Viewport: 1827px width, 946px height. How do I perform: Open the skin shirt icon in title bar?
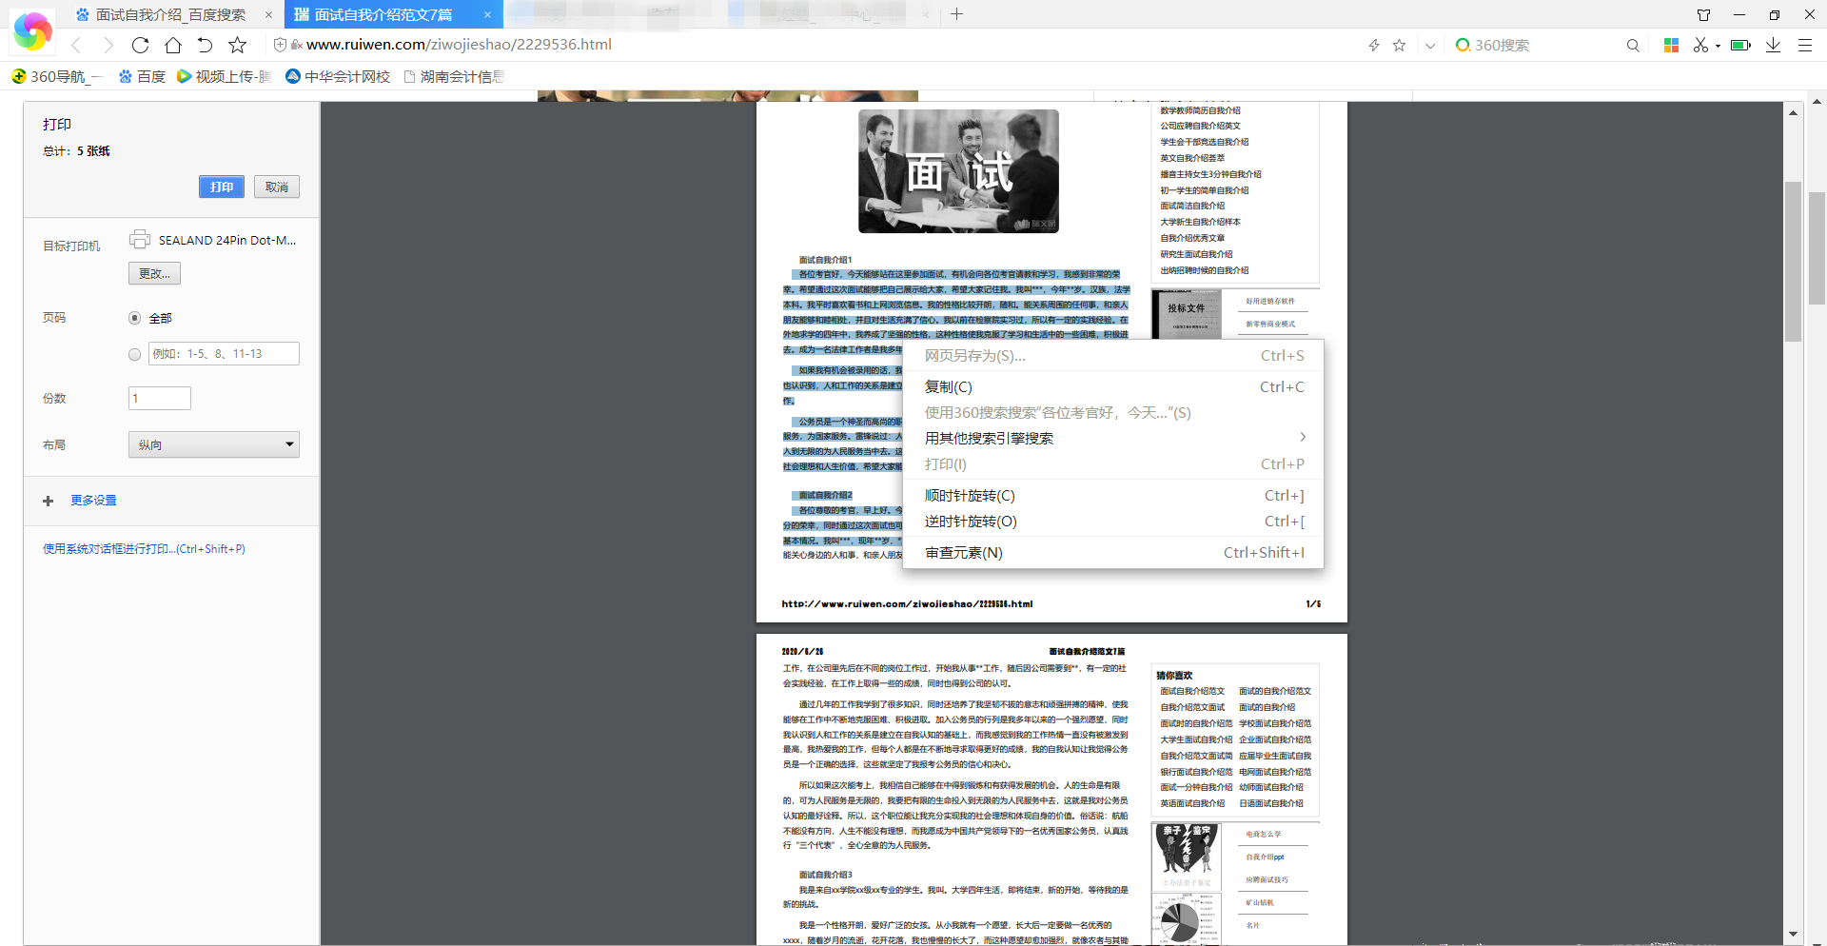(1703, 14)
